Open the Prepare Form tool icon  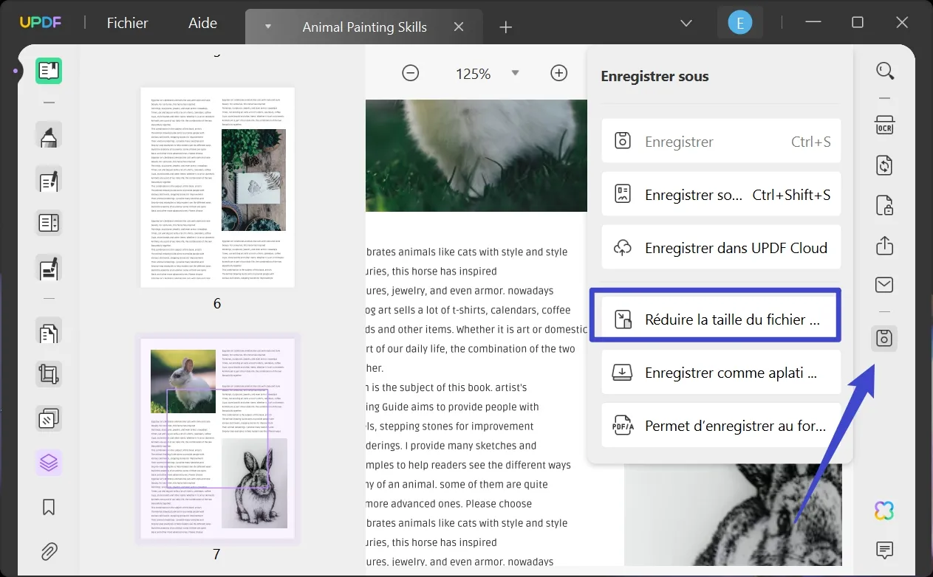point(49,223)
